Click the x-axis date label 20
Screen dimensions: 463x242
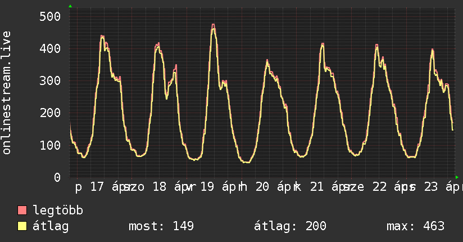pos(262,187)
